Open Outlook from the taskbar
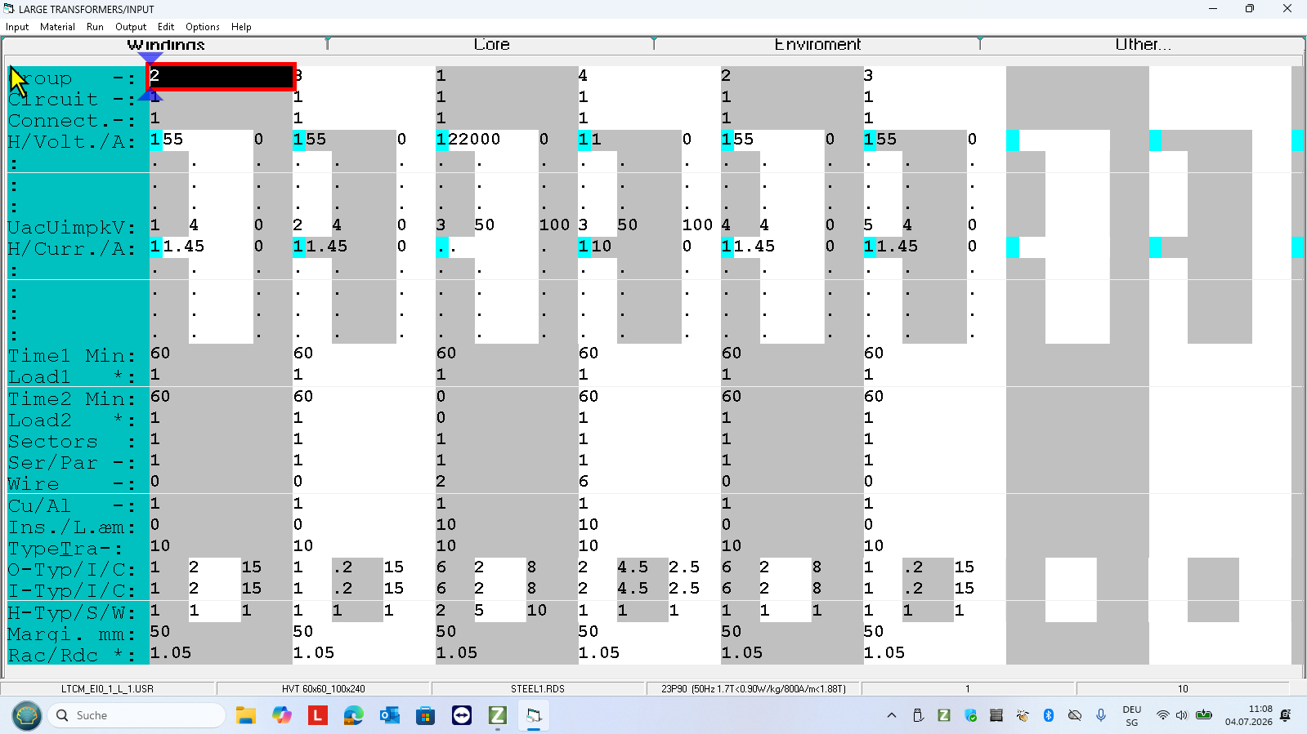The height and width of the screenshot is (734, 1307). pos(390,715)
